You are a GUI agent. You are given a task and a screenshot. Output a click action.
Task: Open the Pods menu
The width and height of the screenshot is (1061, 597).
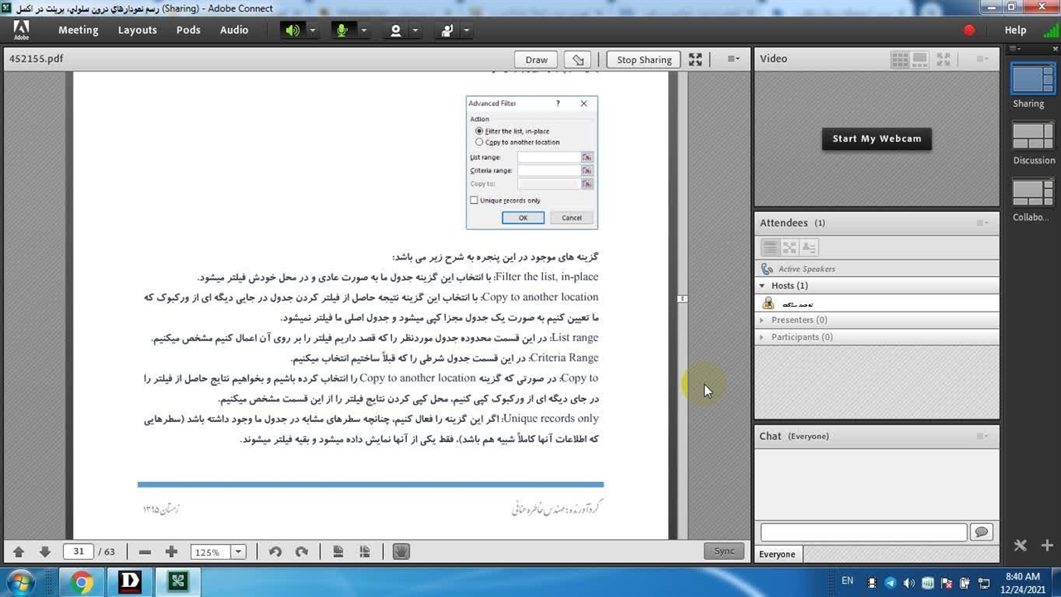(188, 30)
